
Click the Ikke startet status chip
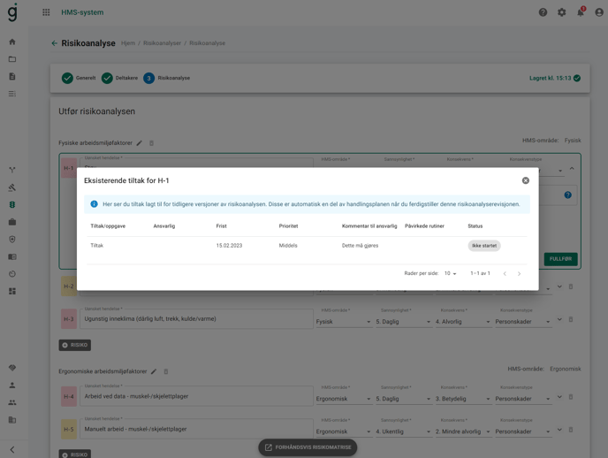pyautogui.click(x=484, y=246)
